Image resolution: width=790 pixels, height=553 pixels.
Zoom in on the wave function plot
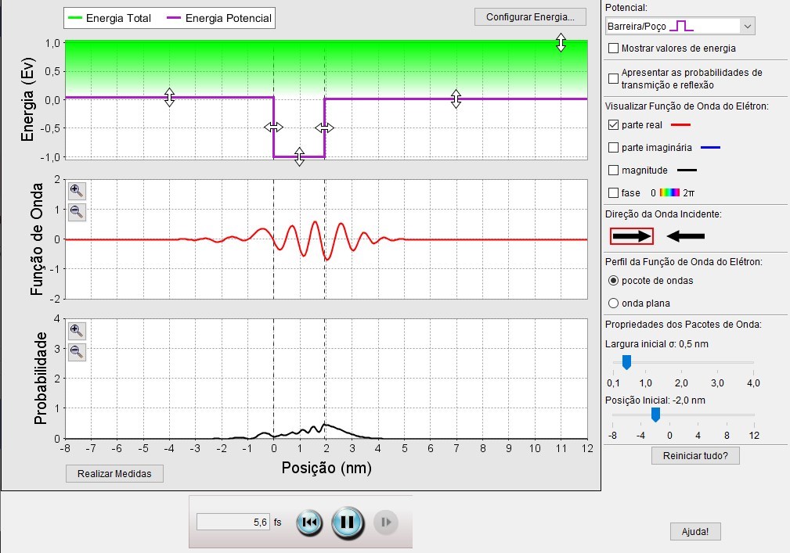point(77,191)
